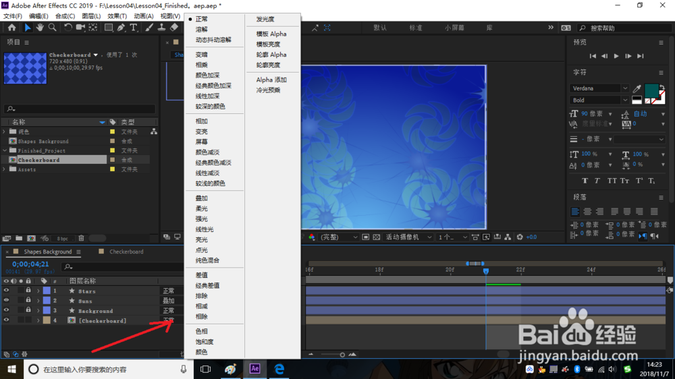Jump to first frame in preview
Screen dimensions: 675x379
coord(593,56)
